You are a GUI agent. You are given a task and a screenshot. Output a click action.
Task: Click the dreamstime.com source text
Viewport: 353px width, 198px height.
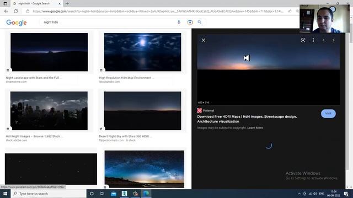click(16, 82)
